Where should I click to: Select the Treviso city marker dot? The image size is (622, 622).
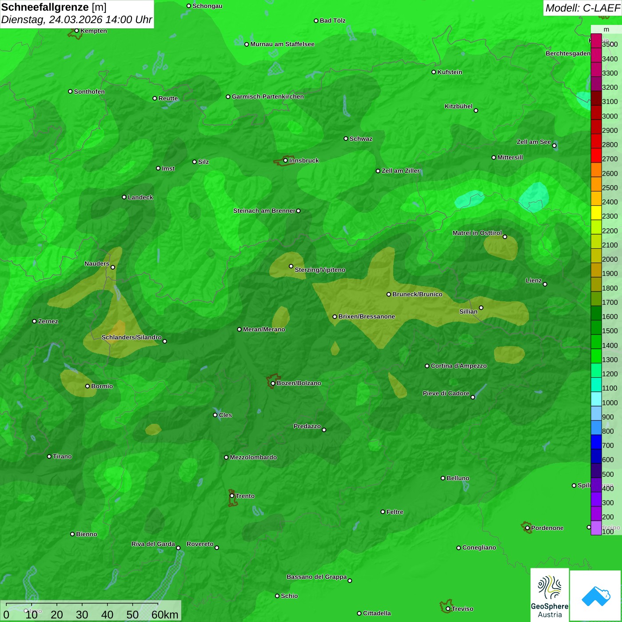[448, 609]
